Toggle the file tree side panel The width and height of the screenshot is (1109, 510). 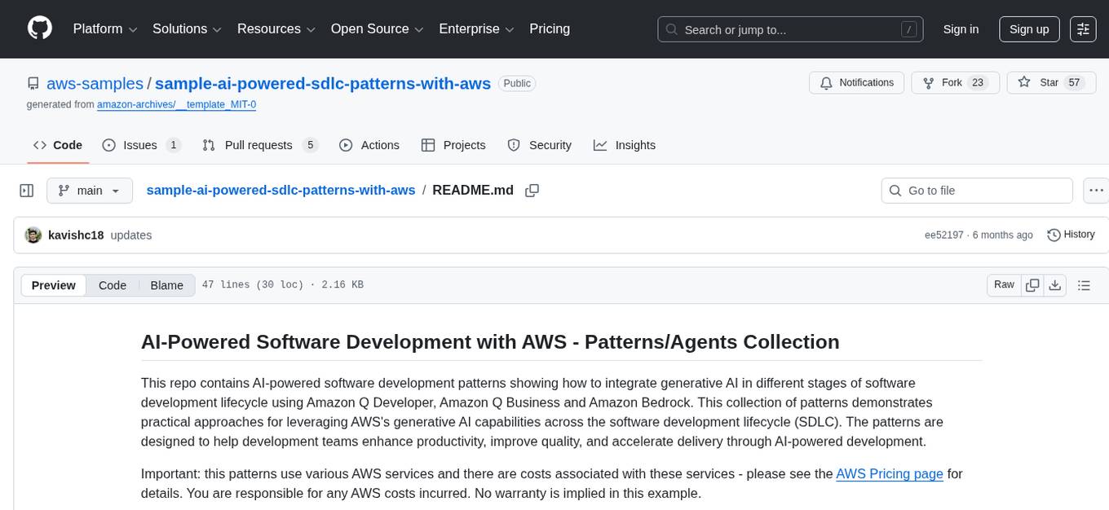click(x=26, y=190)
